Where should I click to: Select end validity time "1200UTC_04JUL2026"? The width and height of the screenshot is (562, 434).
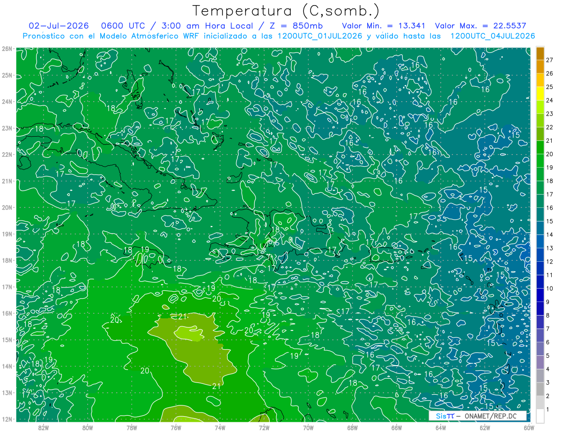(x=493, y=36)
